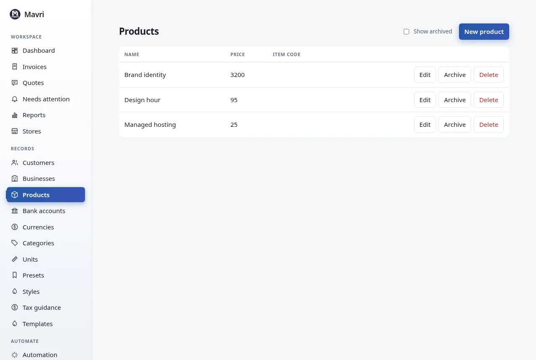The width and height of the screenshot is (536, 360).
Task: Click the Dashboard grid icon
Action: point(15,51)
